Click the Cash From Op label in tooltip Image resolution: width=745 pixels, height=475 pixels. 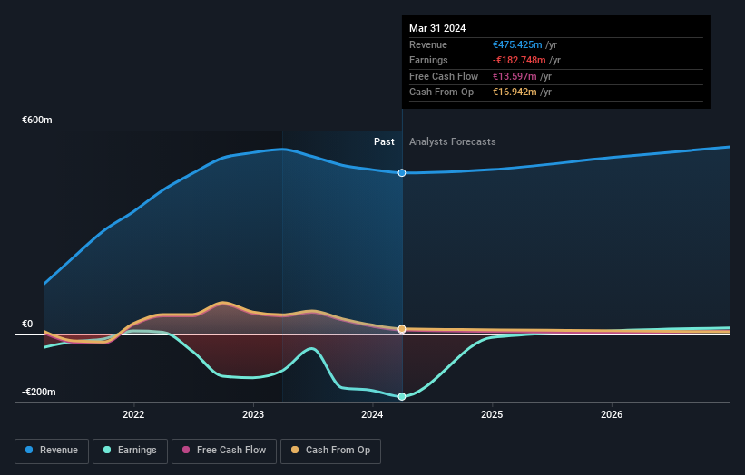tap(441, 92)
